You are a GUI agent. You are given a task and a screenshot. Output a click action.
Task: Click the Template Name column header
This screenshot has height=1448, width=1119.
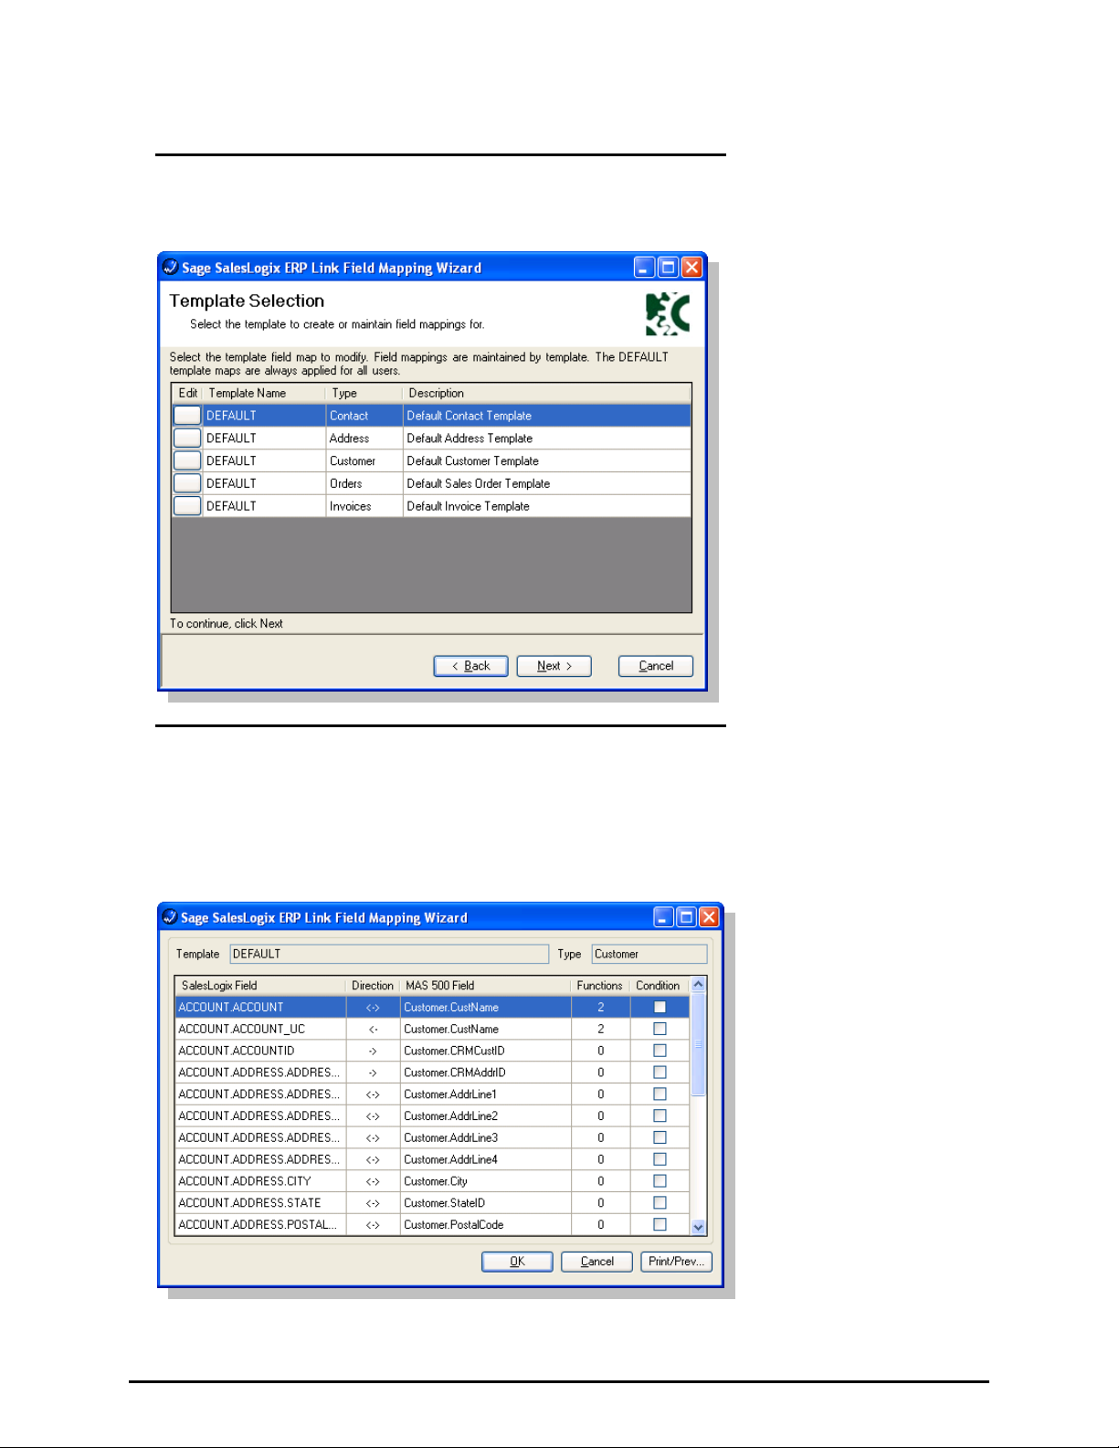[263, 394]
